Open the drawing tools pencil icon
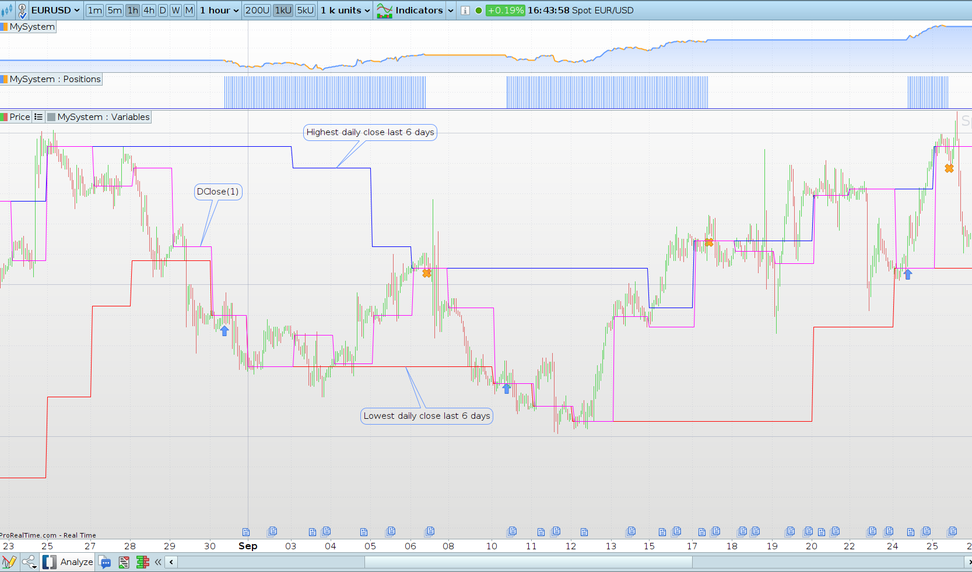The width and height of the screenshot is (972, 572). click(x=9, y=562)
